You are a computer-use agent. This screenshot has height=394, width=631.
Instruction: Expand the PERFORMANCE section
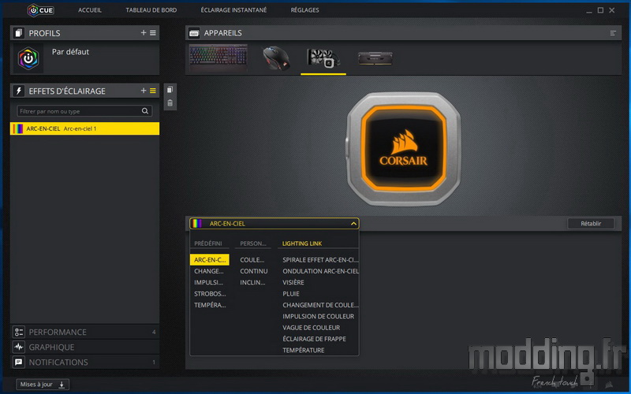(x=84, y=332)
